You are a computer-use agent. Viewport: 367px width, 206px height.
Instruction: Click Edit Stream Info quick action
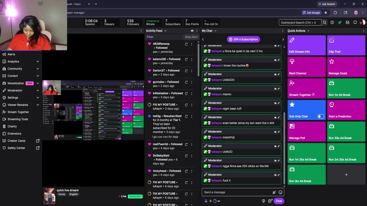tap(307, 45)
